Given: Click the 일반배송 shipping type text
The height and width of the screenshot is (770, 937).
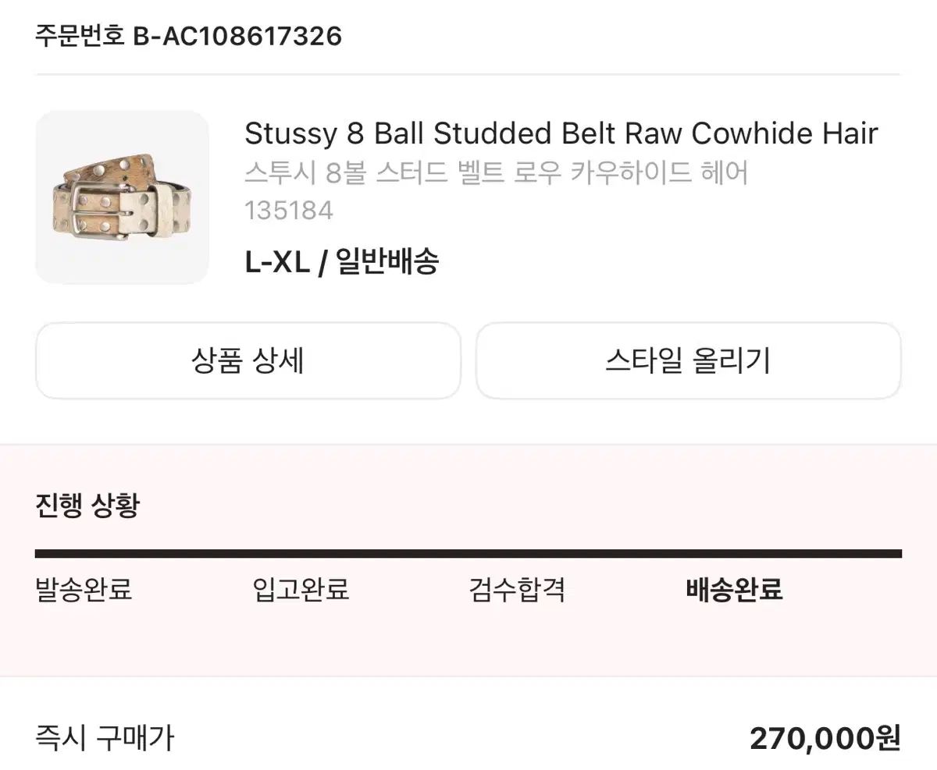Looking at the screenshot, I should point(387,262).
